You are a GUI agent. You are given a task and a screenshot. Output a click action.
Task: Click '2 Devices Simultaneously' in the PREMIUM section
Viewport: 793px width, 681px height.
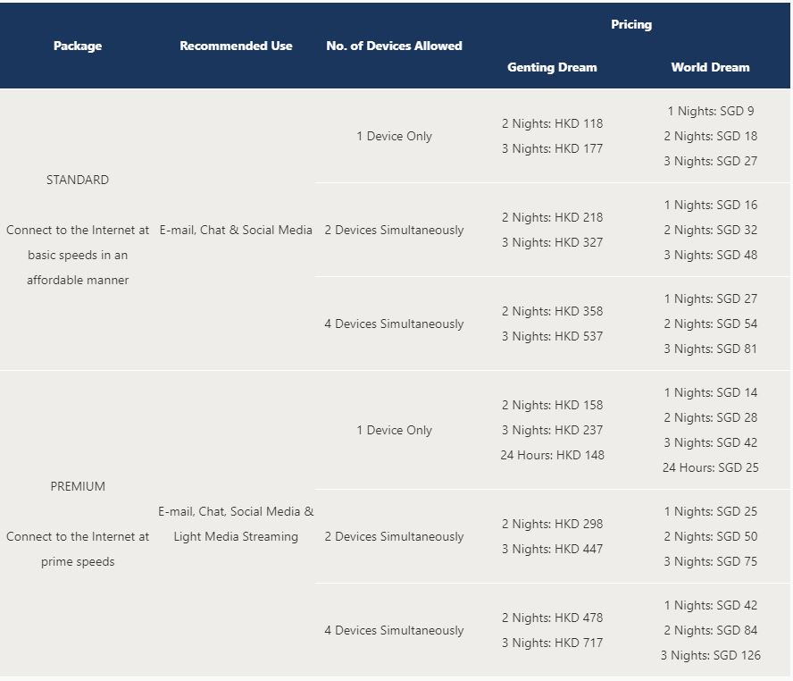click(x=394, y=536)
